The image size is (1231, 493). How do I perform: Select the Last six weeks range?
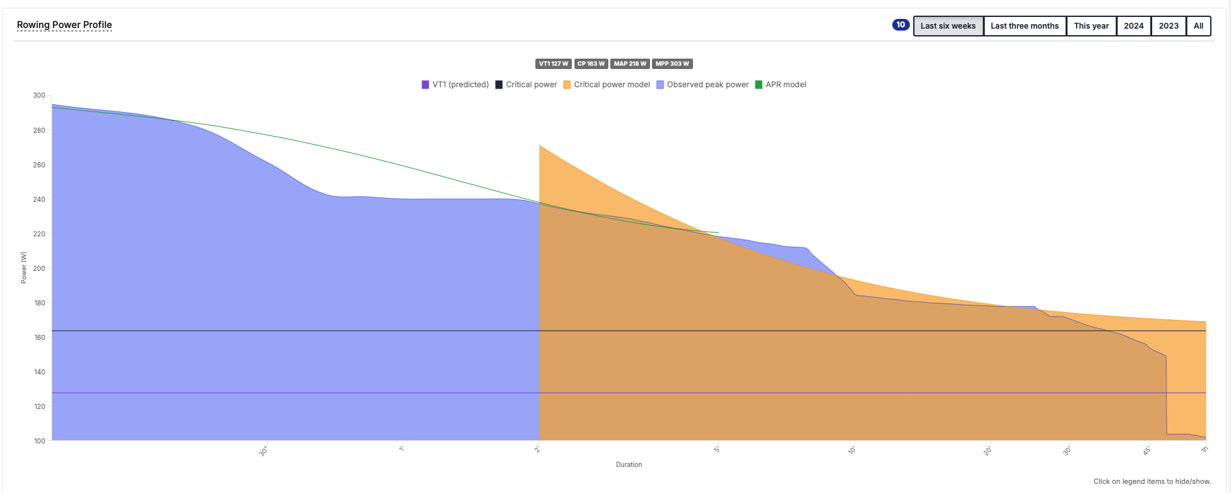tap(948, 26)
